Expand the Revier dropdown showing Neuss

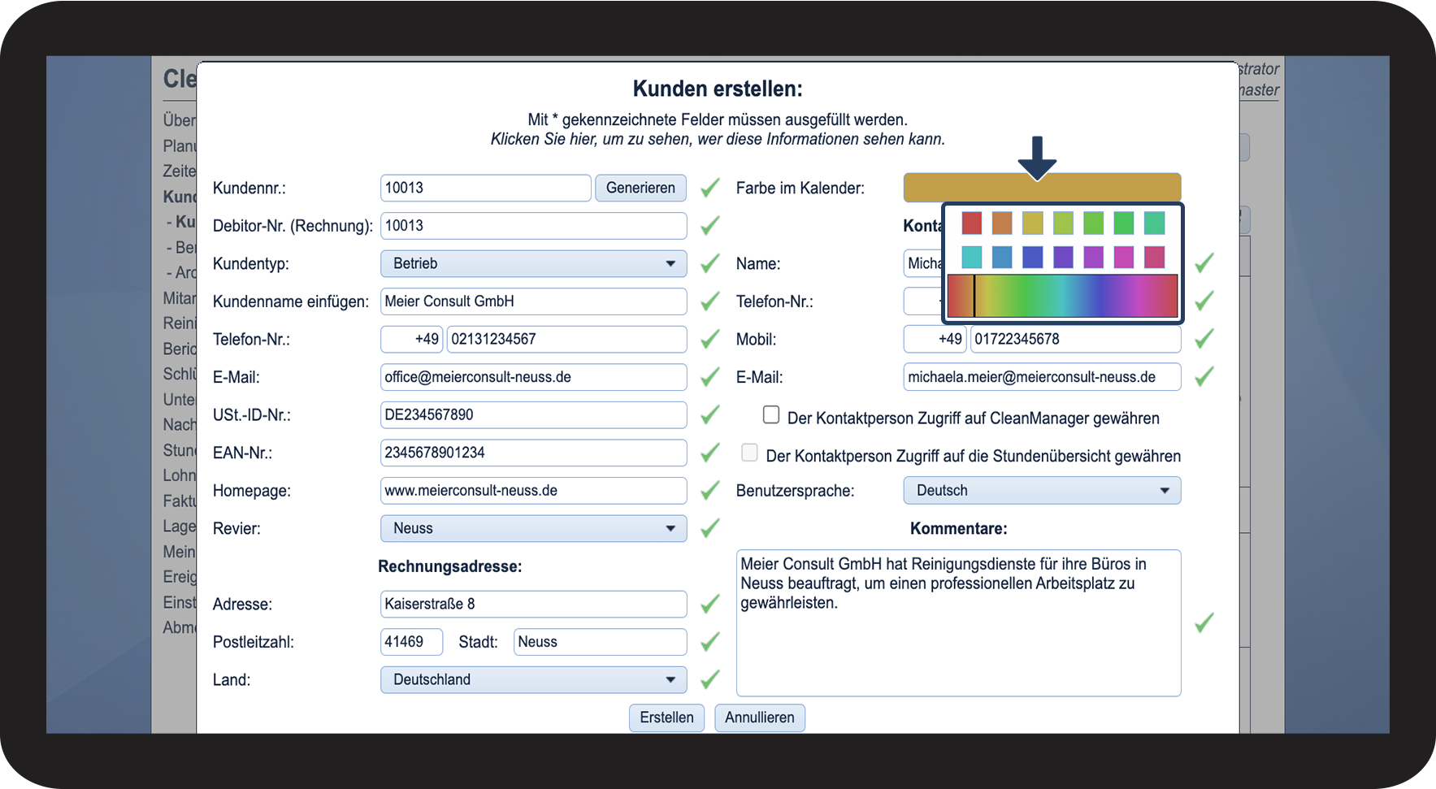pos(533,528)
